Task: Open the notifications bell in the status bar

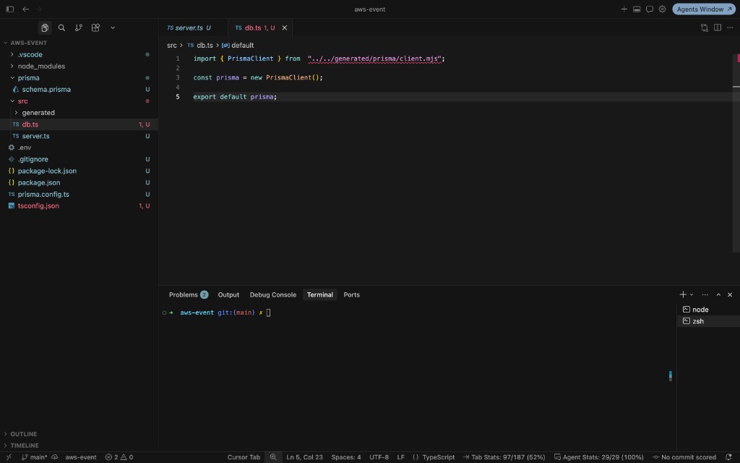Action: tap(728, 457)
